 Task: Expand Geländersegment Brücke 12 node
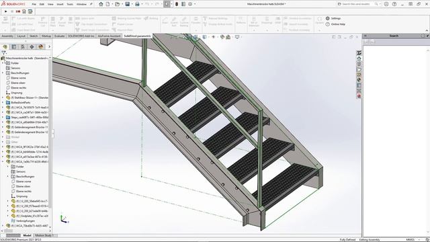click(x=3, y=132)
